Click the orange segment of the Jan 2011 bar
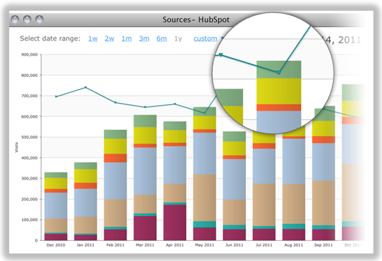382x261 pixels. click(x=86, y=186)
